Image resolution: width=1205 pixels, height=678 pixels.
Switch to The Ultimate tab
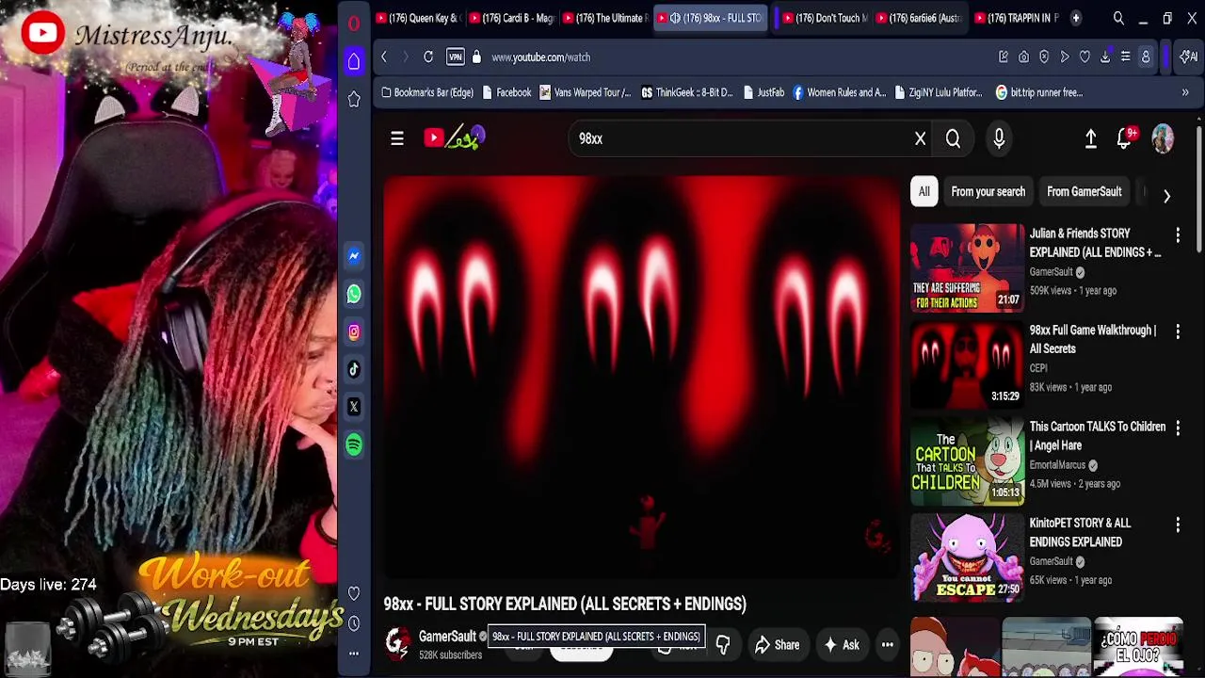coord(605,18)
